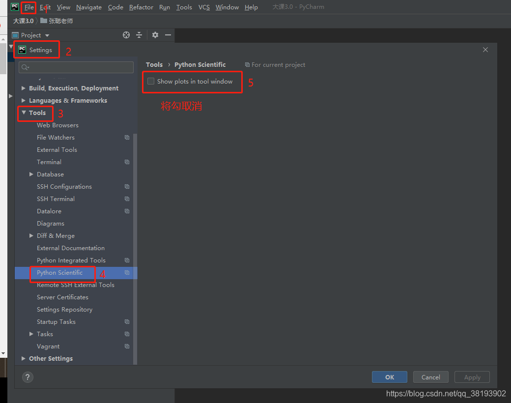Select External Documentation settings page
Screen dimensions: 511x403
pyautogui.click(x=71, y=248)
